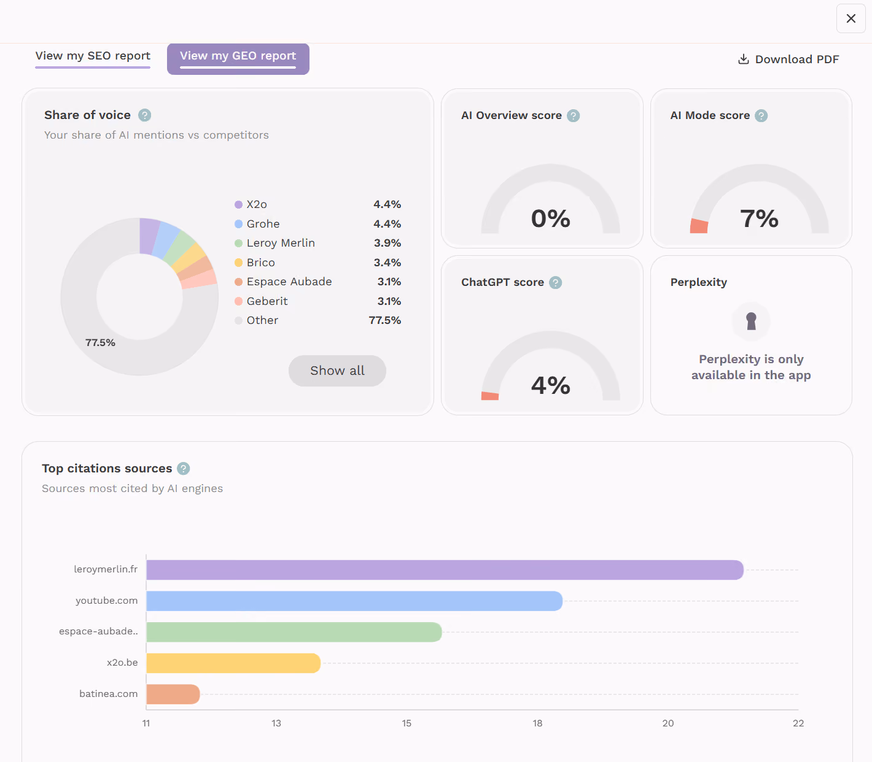872x762 pixels.
Task: Click the AI Mode score title
Action: point(710,115)
